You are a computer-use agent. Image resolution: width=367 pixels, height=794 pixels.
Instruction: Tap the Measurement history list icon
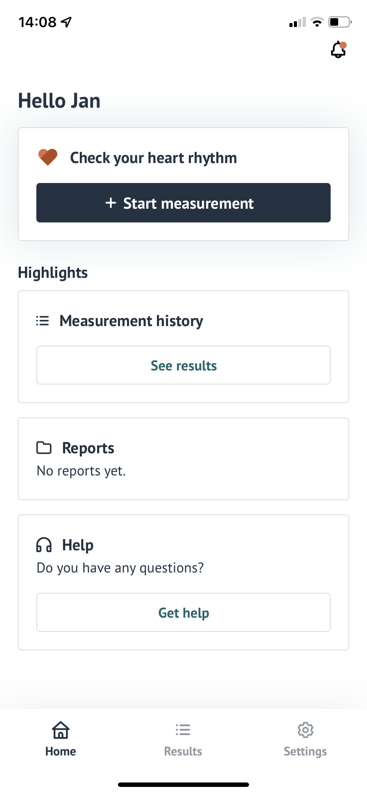43,320
